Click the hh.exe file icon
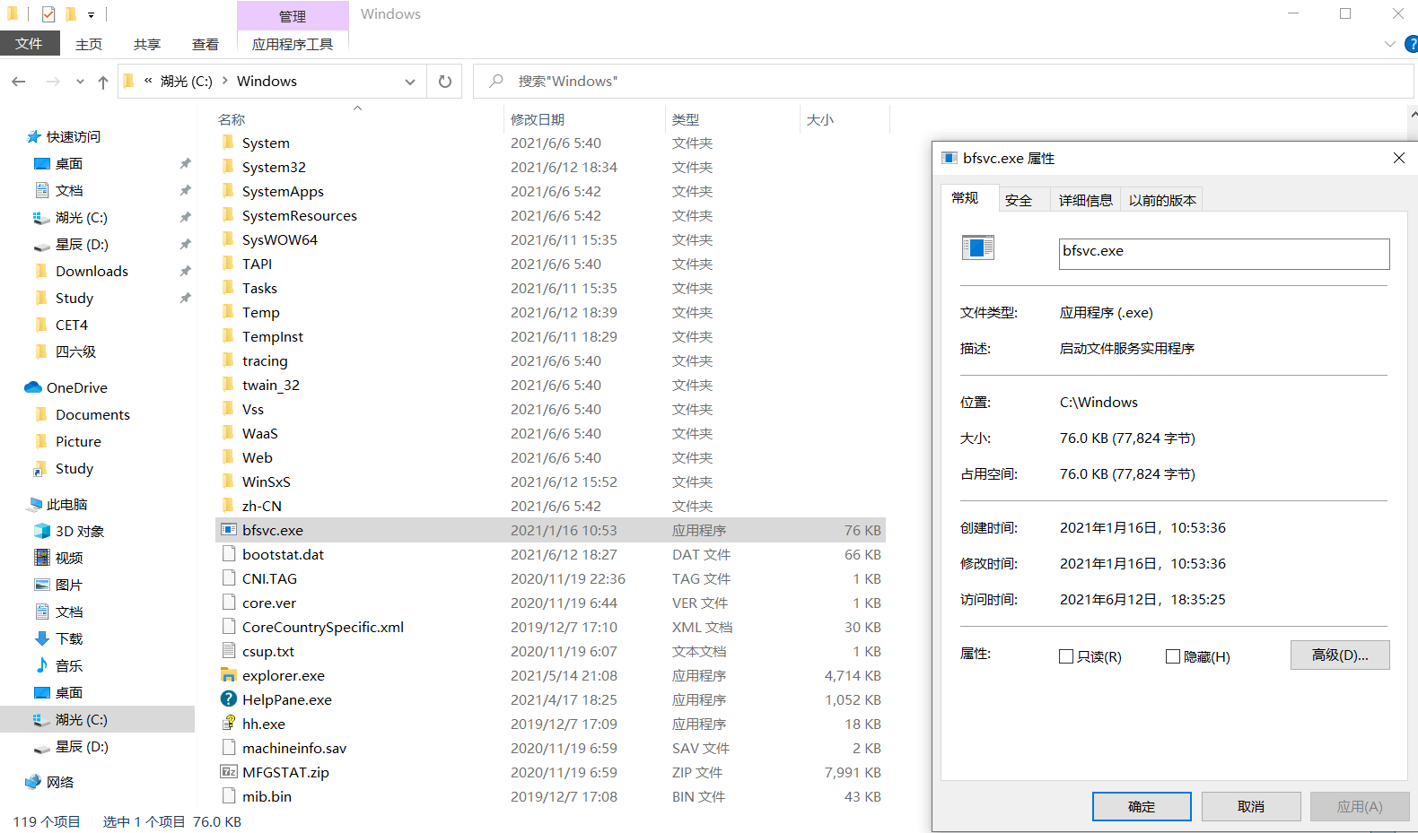 (229, 724)
